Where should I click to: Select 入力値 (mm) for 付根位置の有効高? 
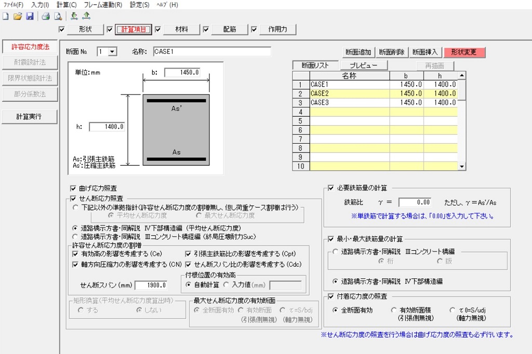tap(227, 285)
